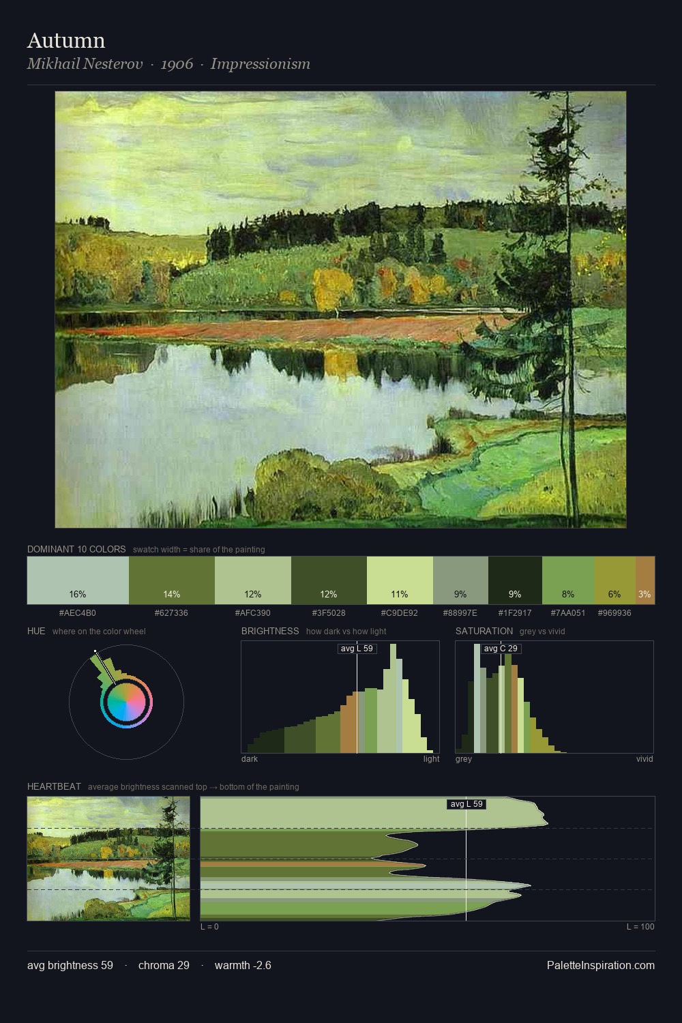Click the #AEC4B0 16% color swatch
Viewport: 682px width, 1023px height.
[x=78, y=580]
